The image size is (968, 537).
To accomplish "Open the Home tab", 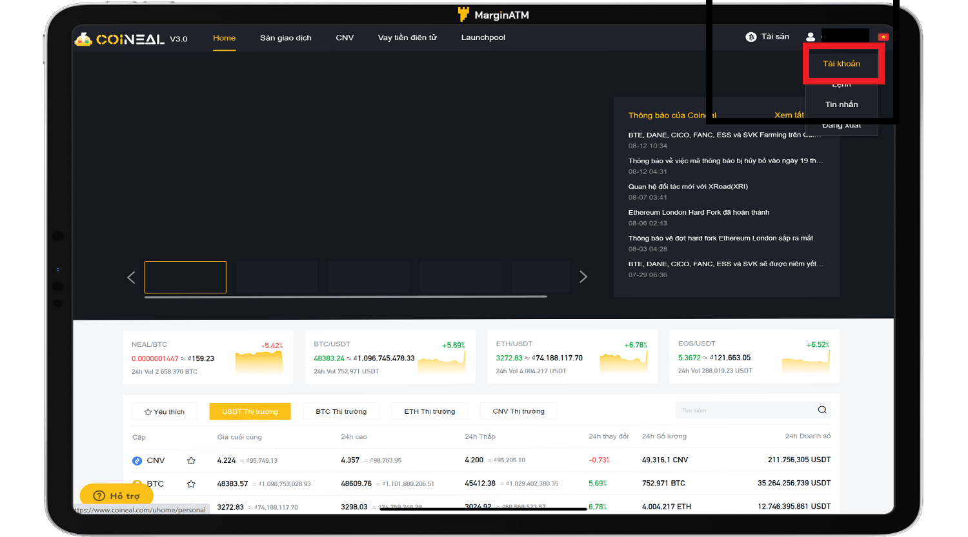I will (224, 38).
